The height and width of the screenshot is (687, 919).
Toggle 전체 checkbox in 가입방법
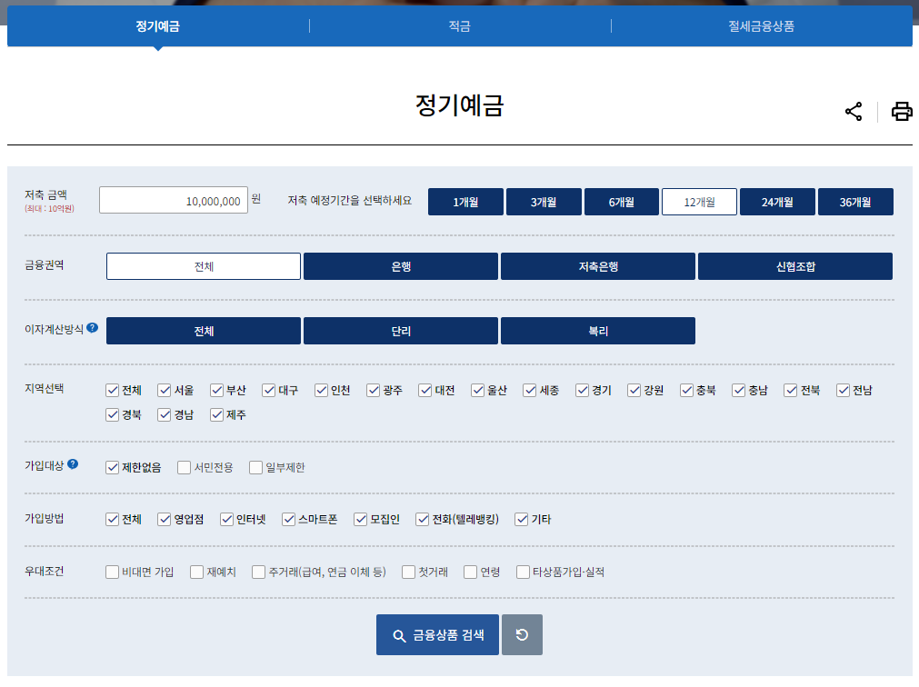[112, 520]
